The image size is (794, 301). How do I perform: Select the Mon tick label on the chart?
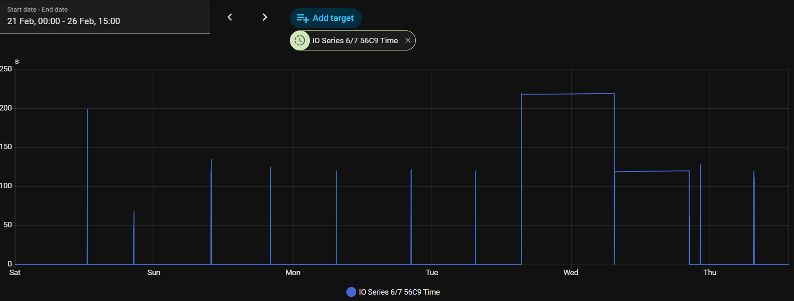point(293,272)
